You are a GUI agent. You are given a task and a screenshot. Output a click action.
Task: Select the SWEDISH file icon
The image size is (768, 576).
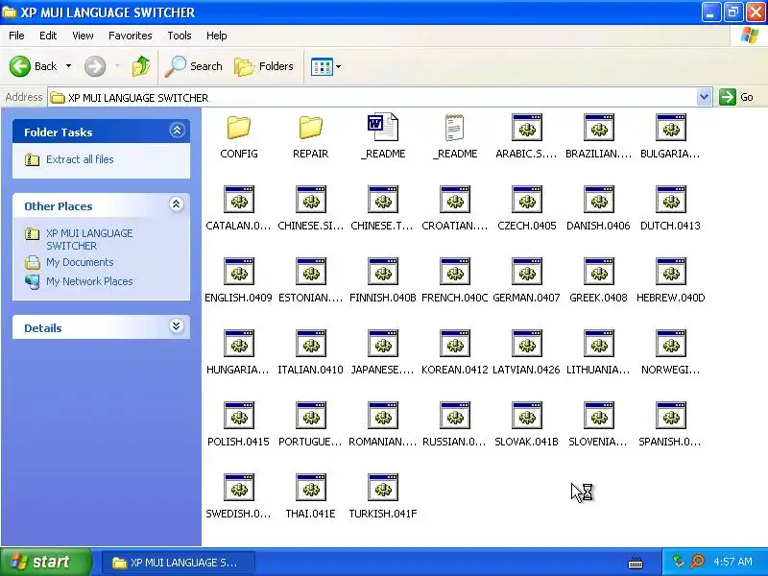pos(238,488)
